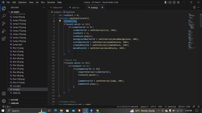The width and height of the screenshot is (202, 113).
Task: Change Spaces: 4 indentation setting
Action: coord(144,107)
